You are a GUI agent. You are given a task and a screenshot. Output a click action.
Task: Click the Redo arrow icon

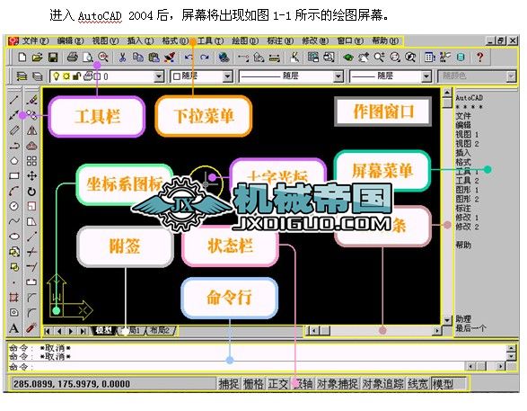point(205,58)
